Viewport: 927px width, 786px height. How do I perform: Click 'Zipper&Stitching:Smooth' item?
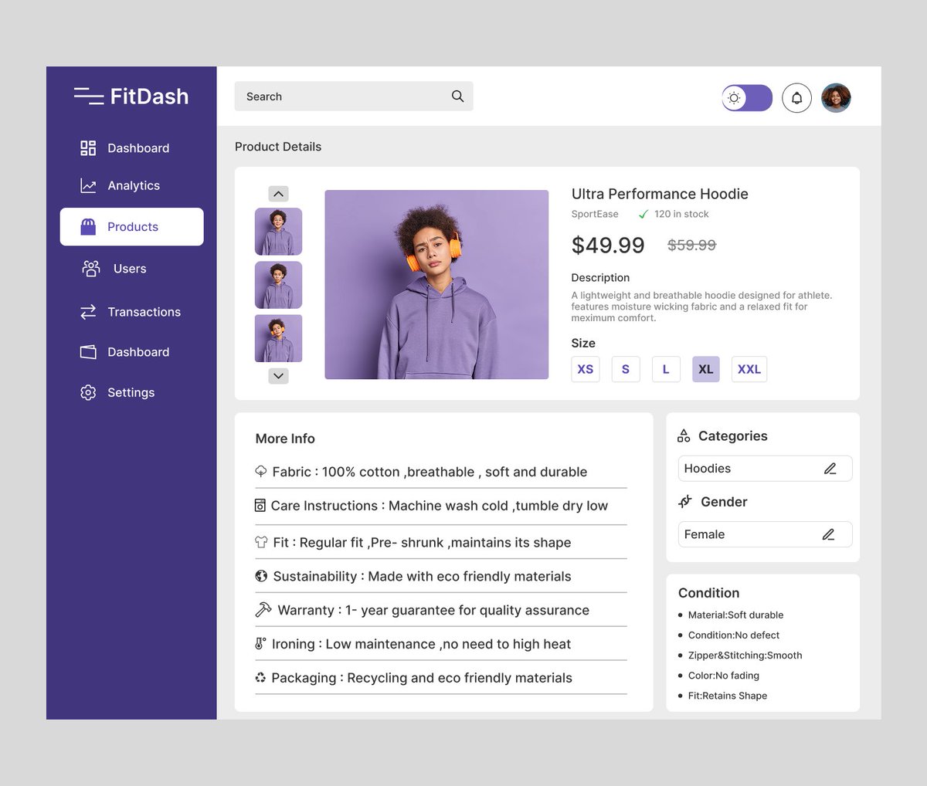click(x=745, y=656)
